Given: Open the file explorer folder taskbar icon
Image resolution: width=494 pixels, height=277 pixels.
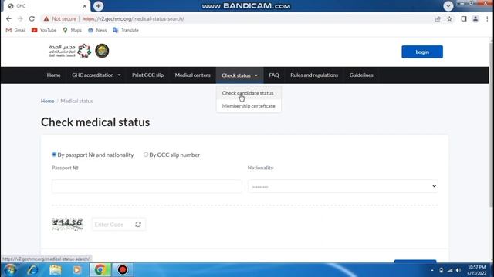Looking at the screenshot, I should [x=55, y=270].
